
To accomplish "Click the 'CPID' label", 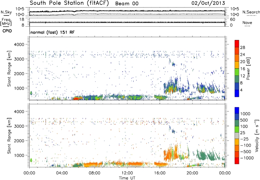I will coord(7,31).
